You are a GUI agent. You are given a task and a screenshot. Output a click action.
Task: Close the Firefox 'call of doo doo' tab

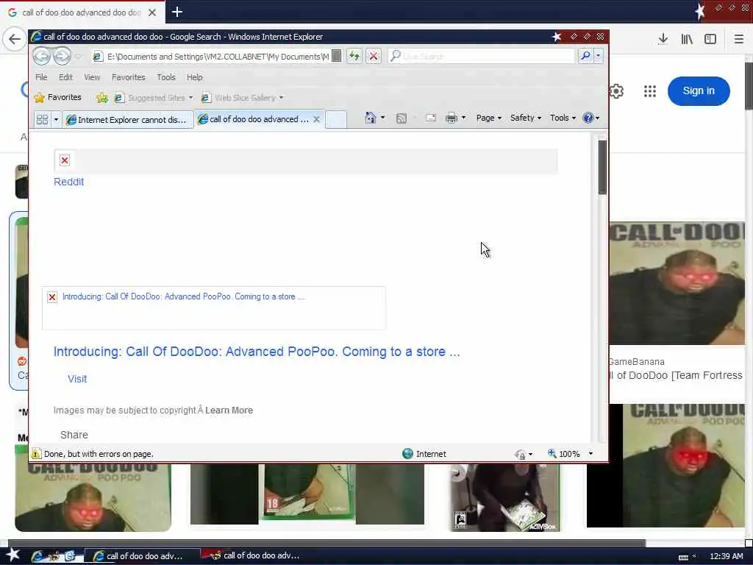coord(152,13)
